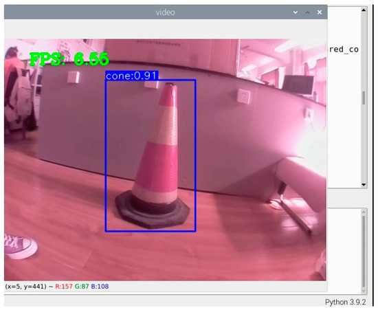The height and width of the screenshot is (310, 378).
Task: Click the green FPS: 6.55 overlay
Action: tap(69, 59)
